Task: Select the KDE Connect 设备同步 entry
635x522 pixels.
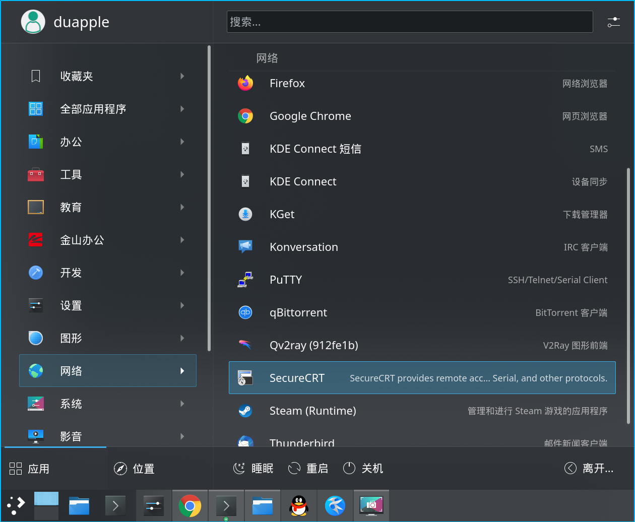Action: pyautogui.click(x=422, y=181)
